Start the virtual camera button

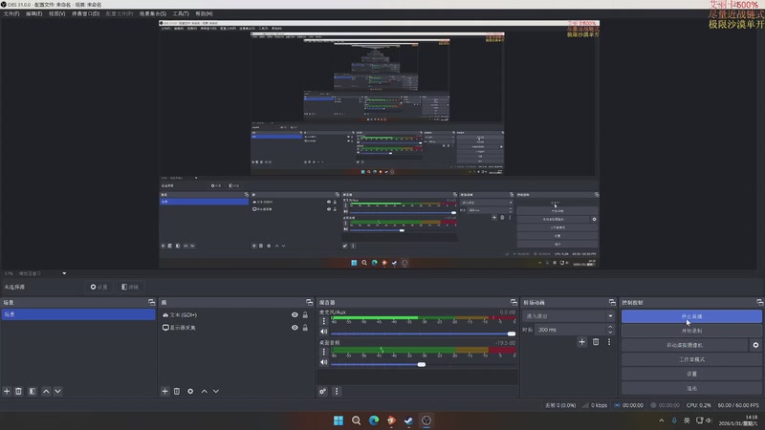tap(685, 345)
